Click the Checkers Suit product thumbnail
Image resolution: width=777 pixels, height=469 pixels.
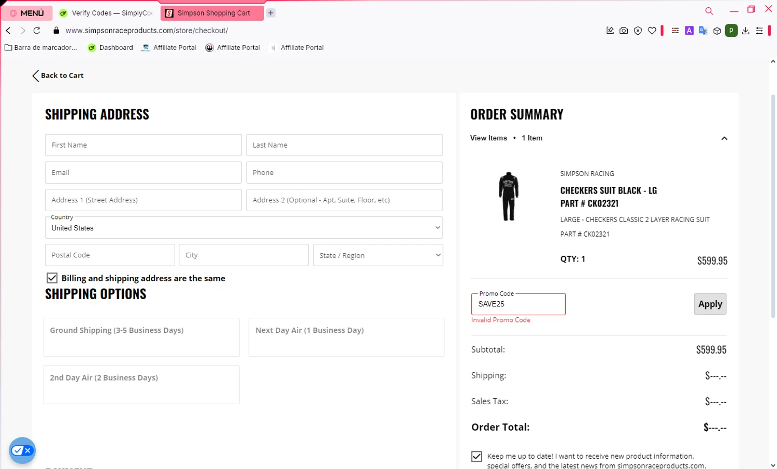coord(509,197)
